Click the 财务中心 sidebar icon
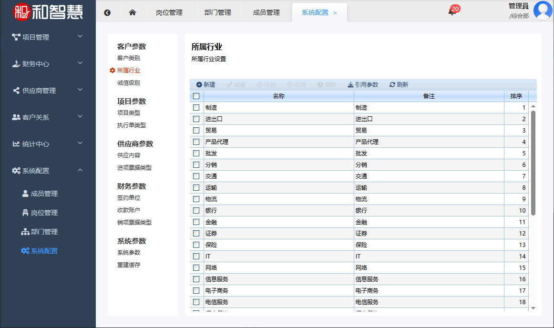 (16, 63)
